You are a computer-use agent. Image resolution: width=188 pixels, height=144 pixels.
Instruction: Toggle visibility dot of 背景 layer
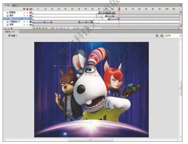(24, 25)
